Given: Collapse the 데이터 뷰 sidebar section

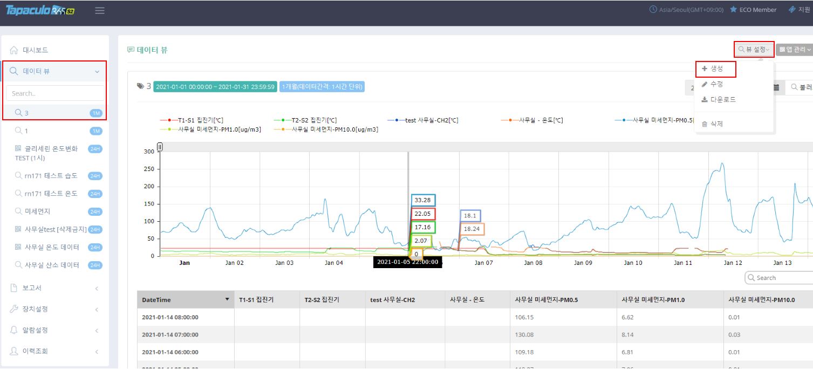Looking at the screenshot, I should pos(55,71).
